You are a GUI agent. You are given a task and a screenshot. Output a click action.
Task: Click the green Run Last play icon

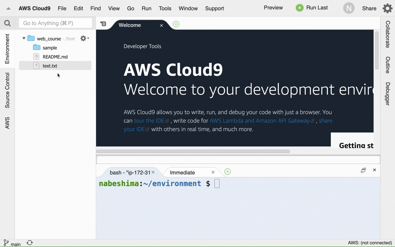tap(299, 8)
